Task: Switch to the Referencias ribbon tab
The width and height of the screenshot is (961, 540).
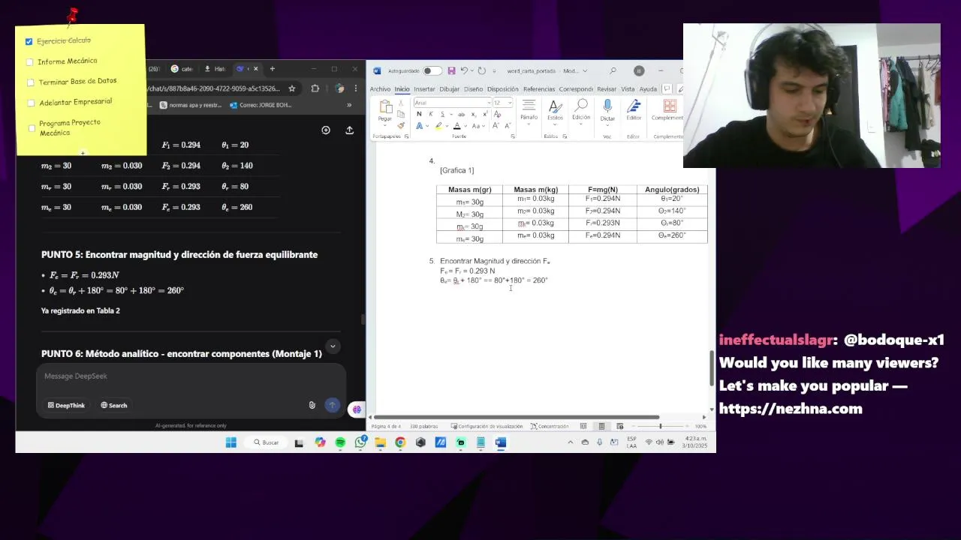Action: point(539,88)
